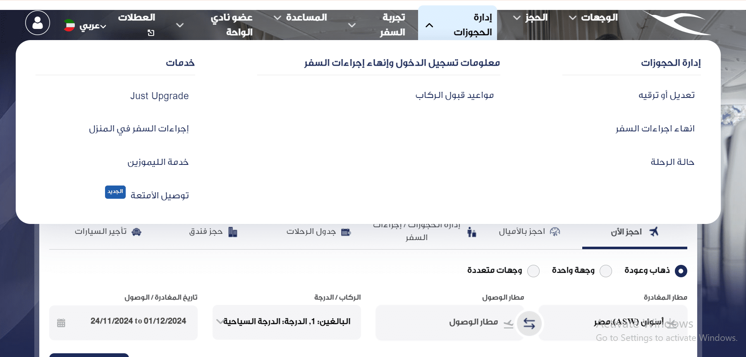Click the date range field 24/11/2024

point(123,323)
